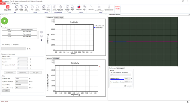Click the Reference legend entry
This screenshot has width=190, height=103.
[98, 28]
